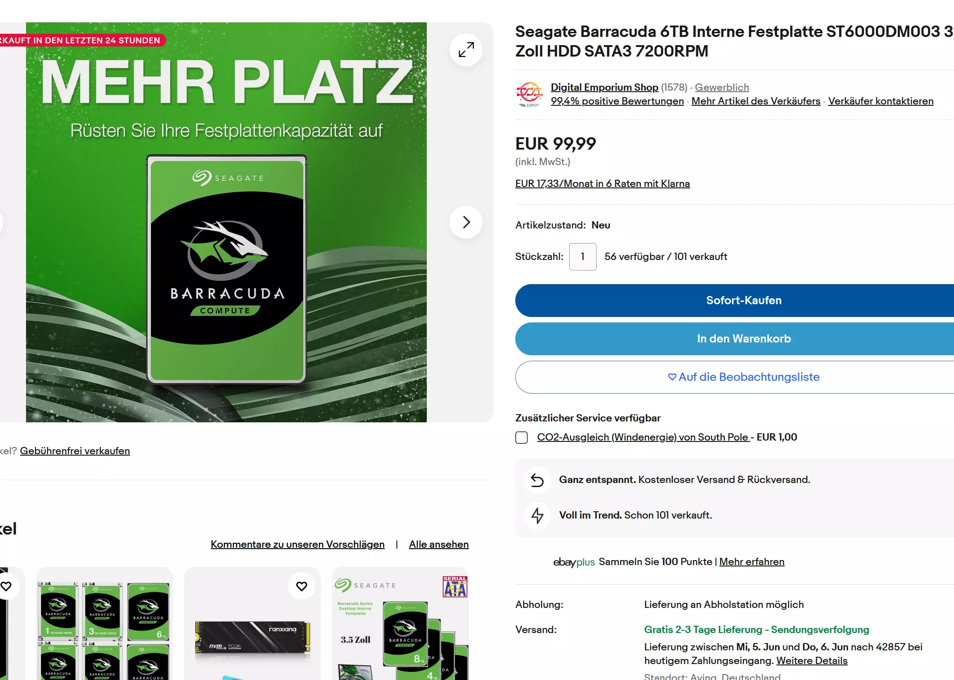Expand the product image to fullscreen

pos(466,49)
